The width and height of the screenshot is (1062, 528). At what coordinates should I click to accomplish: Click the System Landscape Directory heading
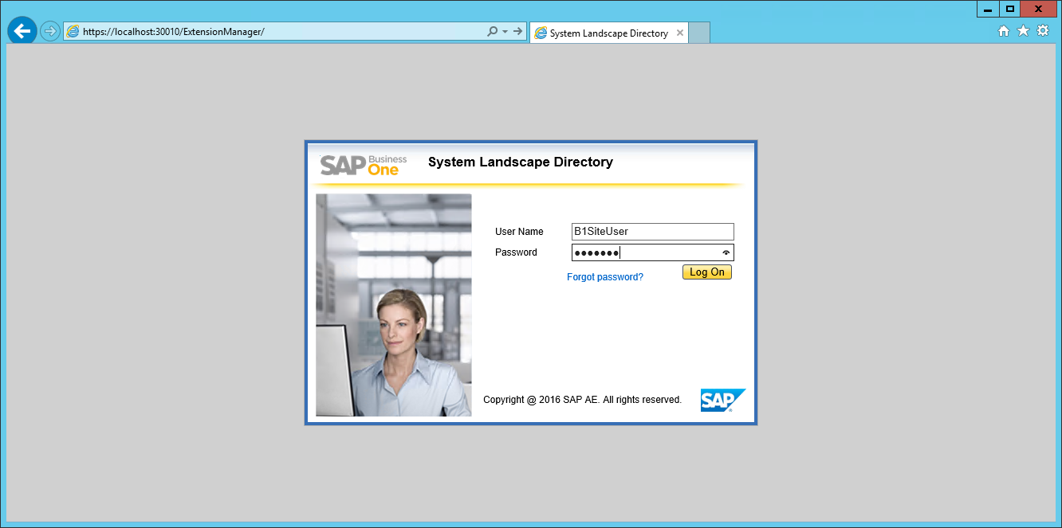click(x=521, y=162)
